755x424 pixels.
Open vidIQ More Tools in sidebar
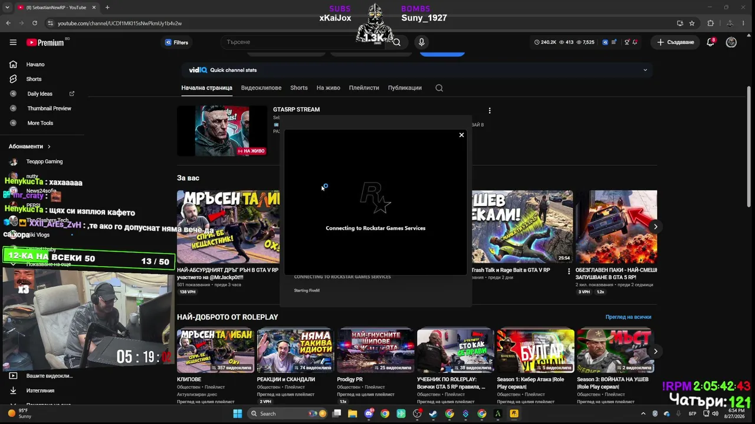(x=40, y=123)
